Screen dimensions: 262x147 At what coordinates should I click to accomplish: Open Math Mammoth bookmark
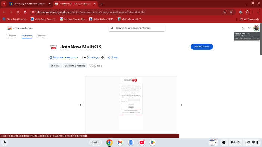(130, 19)
